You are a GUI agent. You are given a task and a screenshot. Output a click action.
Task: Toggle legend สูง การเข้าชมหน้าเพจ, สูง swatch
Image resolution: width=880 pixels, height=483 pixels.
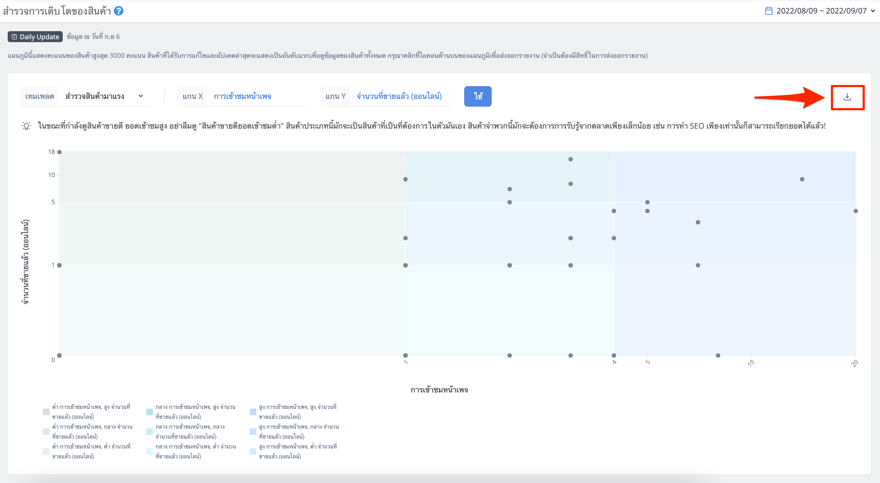coord(253,412)
